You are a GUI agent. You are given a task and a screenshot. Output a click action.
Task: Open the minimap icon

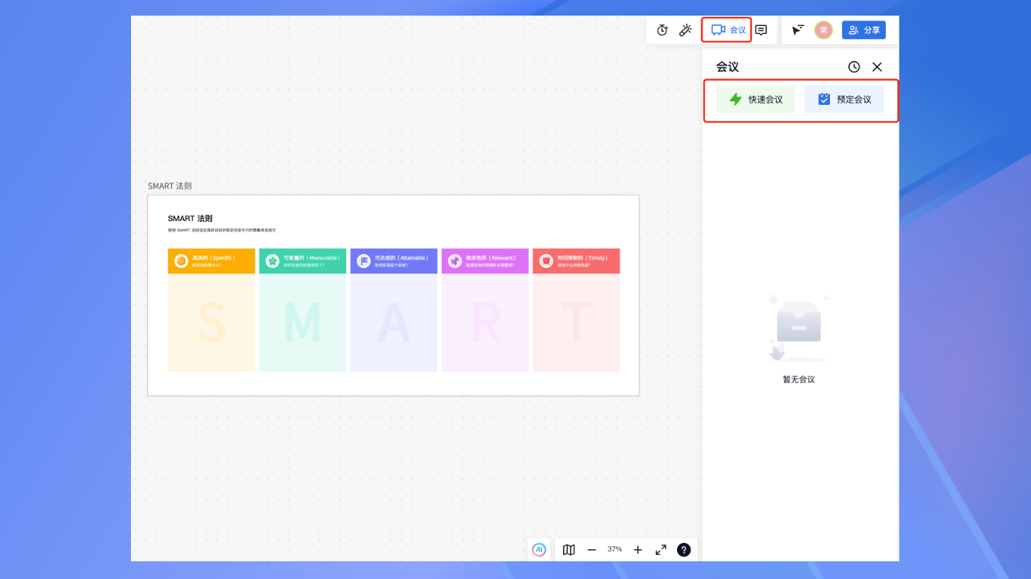tap(569, 549)
